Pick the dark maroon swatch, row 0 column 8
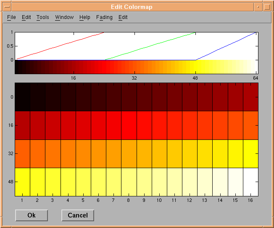Image resolution: width=274 pixels, height=228 pixels. 129,97
